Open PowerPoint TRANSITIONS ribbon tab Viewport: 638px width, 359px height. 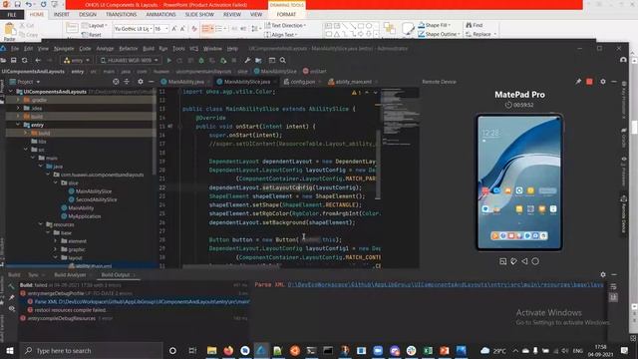point(122,14)
